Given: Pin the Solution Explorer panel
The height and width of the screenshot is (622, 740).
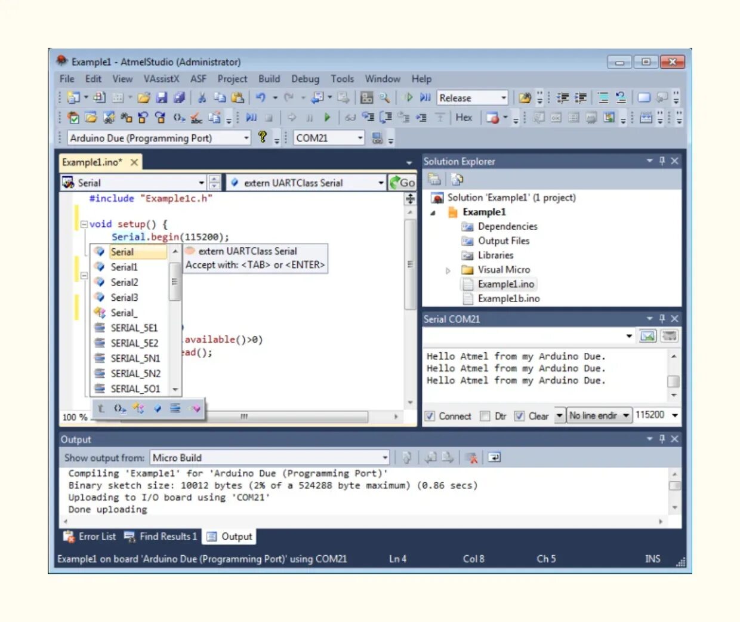Looking at the screenshot, I should (662, 161).
